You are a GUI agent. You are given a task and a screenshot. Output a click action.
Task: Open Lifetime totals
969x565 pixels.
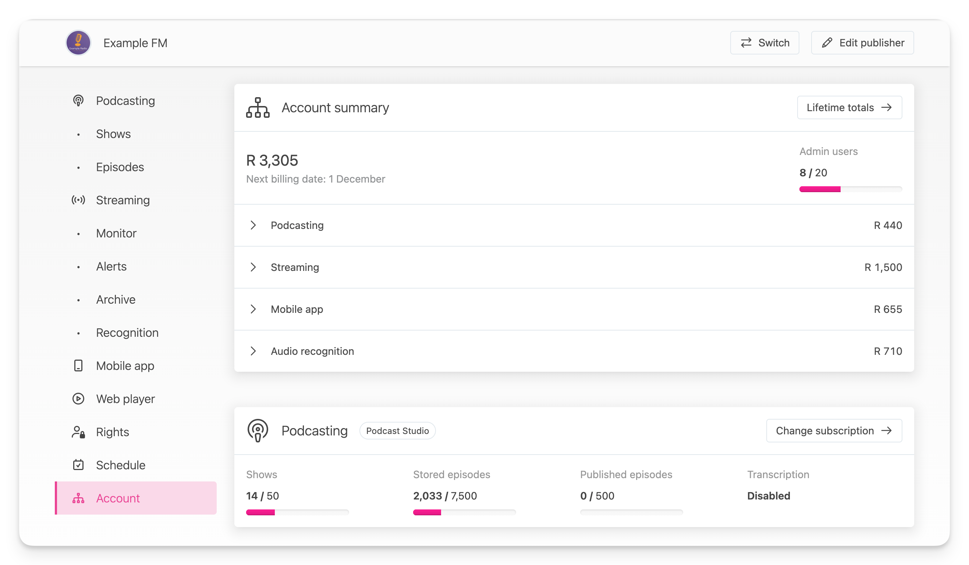[849, 108]
